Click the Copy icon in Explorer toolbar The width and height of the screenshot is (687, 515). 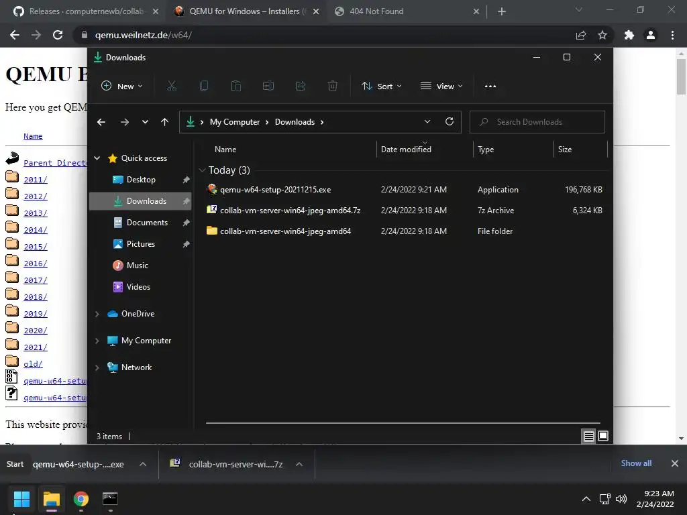[204, 86]
